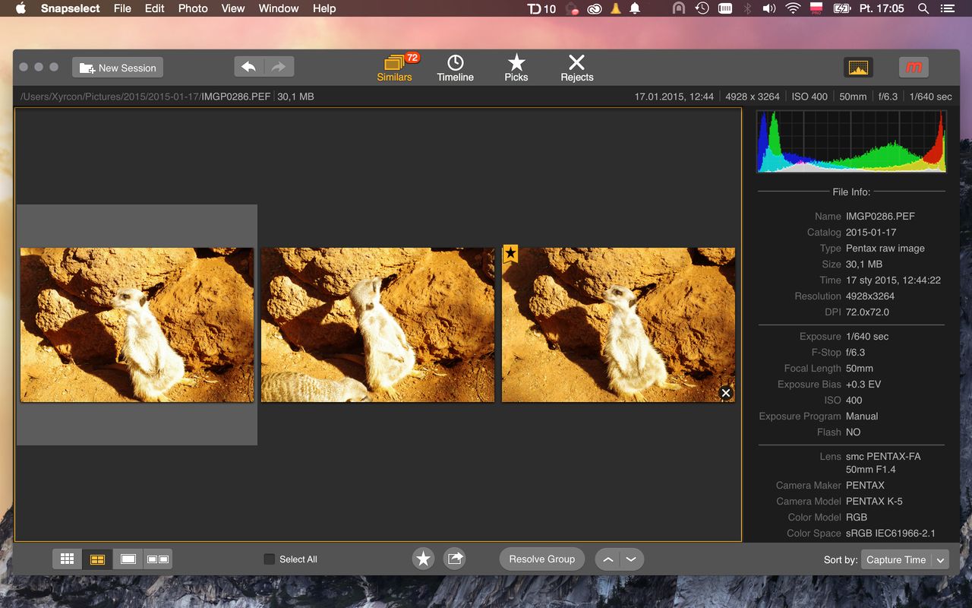
Task: Open the Similars view
Action: 395,68
